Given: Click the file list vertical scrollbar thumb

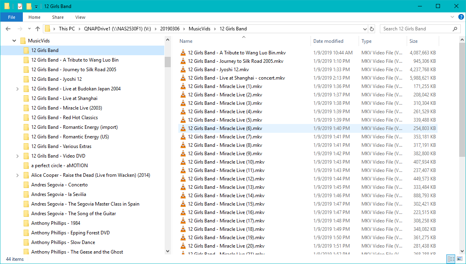Looking at the screenshot, I should pos(462,100).
